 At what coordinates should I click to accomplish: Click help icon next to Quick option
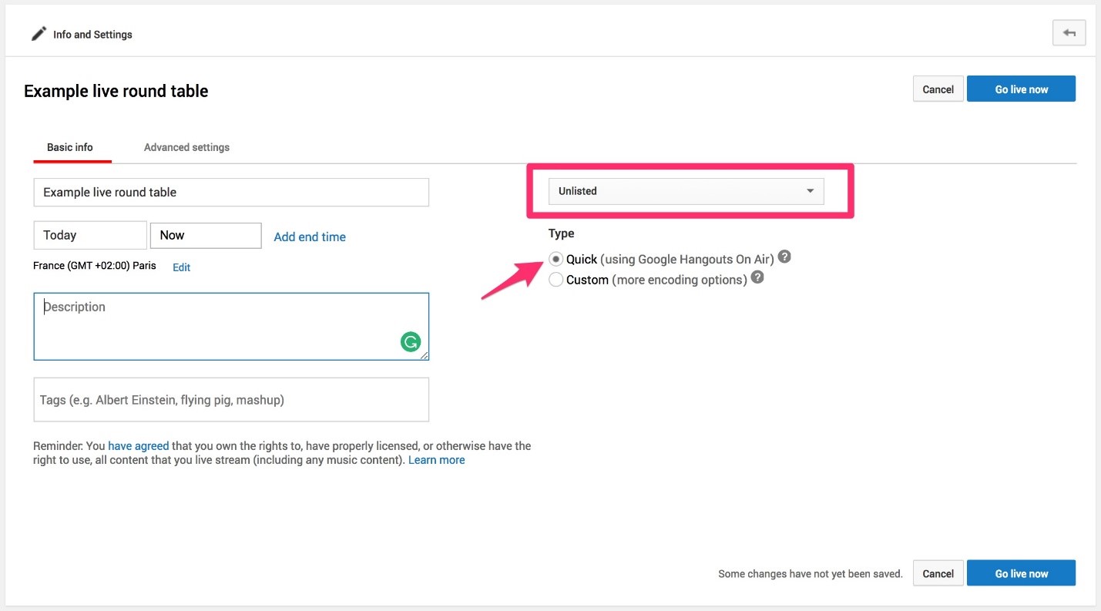coord(784,257)
